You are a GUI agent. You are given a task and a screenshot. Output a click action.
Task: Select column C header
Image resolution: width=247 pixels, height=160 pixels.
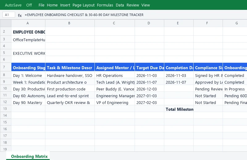tap(115, 23)
